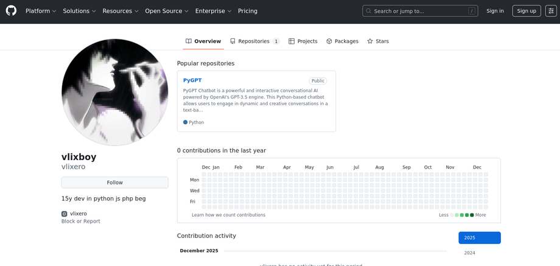This screenshot has width=560, height=266.
Task: Switch to the Overview tab
Action: click(203, 41)
